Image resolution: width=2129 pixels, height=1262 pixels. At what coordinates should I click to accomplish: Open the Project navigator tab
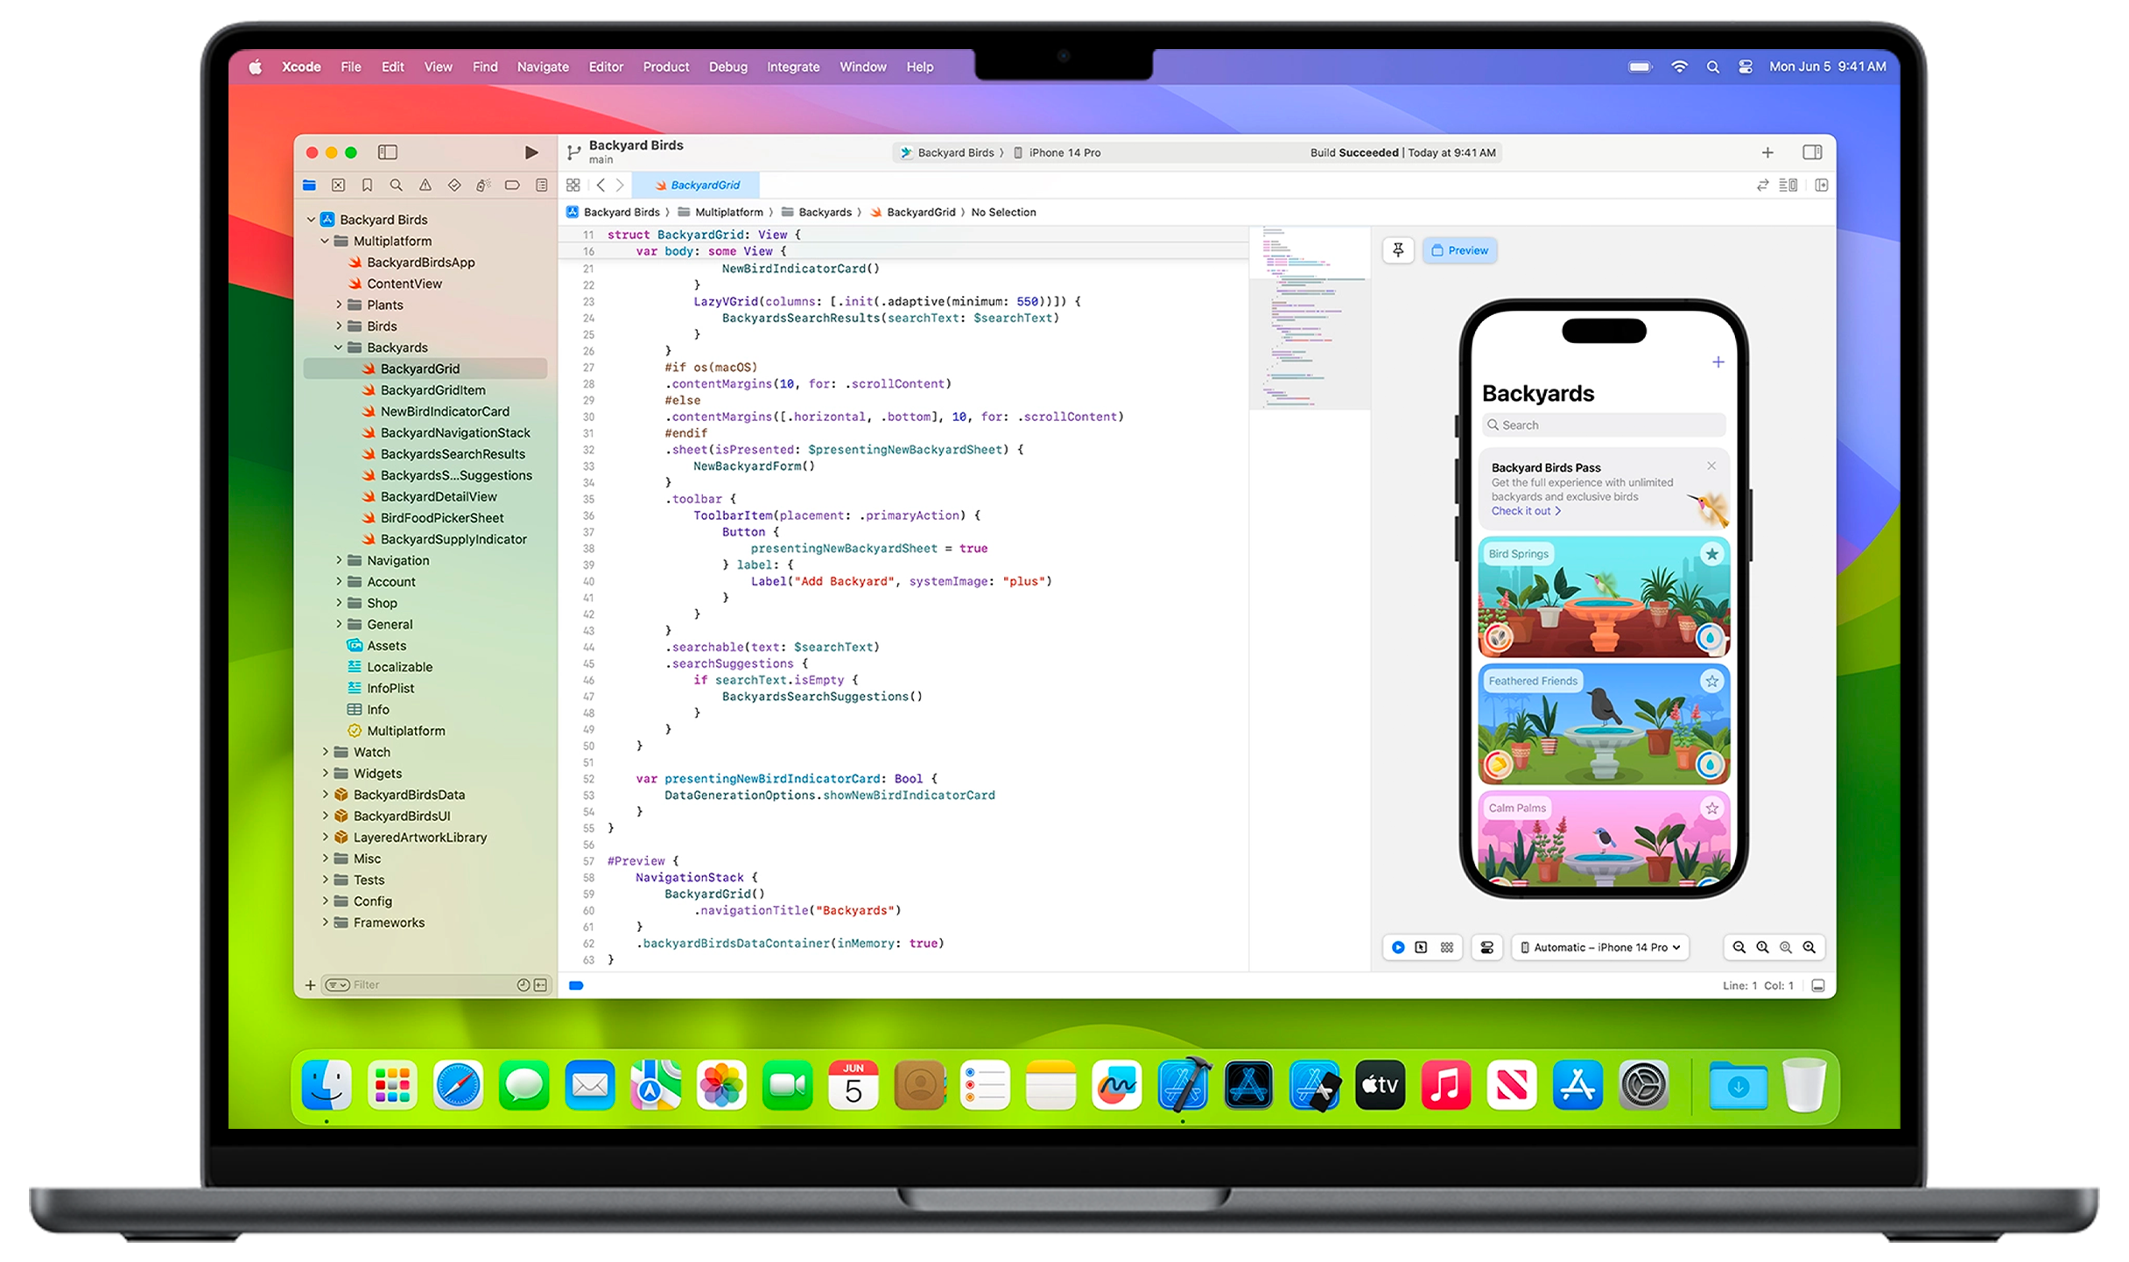(309, 185)
